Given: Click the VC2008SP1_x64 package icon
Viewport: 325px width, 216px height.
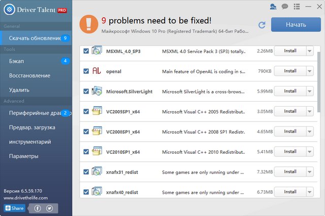Looking at the screenshot, I should pos(97,131).
